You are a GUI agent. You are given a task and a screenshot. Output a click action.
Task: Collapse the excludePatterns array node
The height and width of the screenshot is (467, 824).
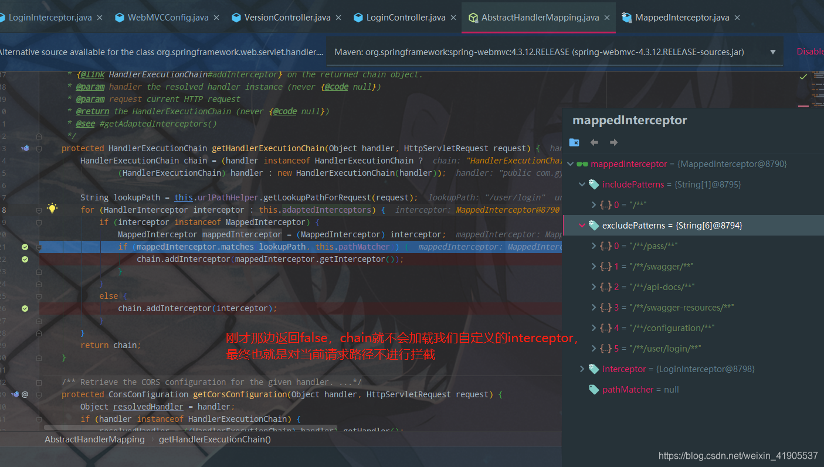click(582, 225)
